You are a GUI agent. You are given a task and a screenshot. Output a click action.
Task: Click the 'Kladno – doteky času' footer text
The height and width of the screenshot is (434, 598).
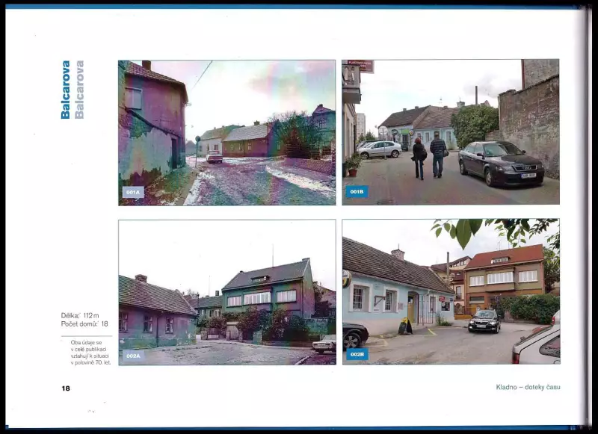[x=528, y=387]
